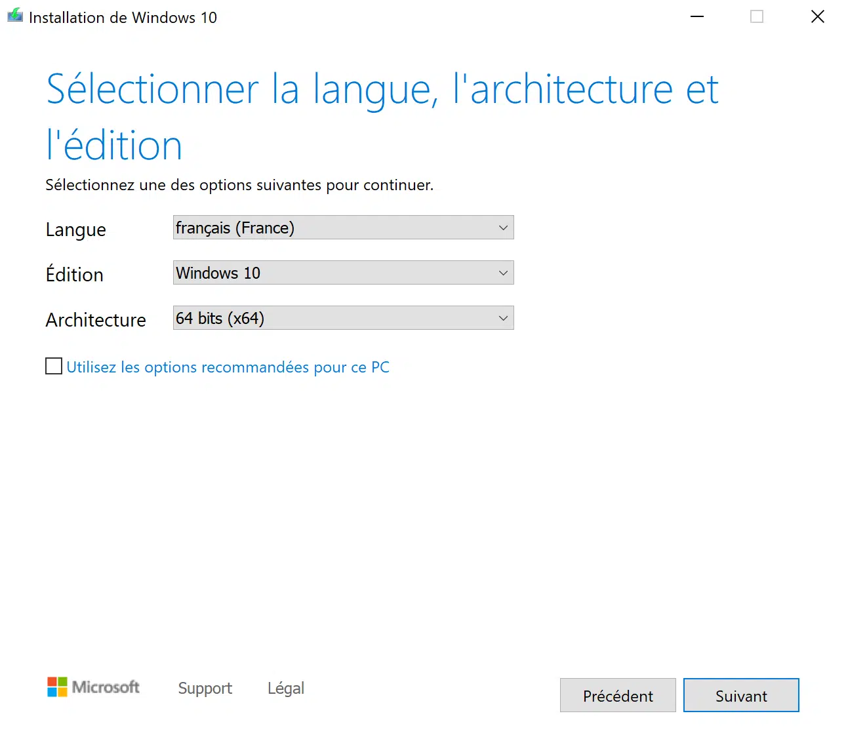The image size is (846, 741).
Task: Click the Architecture field label
Action: click(x=96, y=320)
